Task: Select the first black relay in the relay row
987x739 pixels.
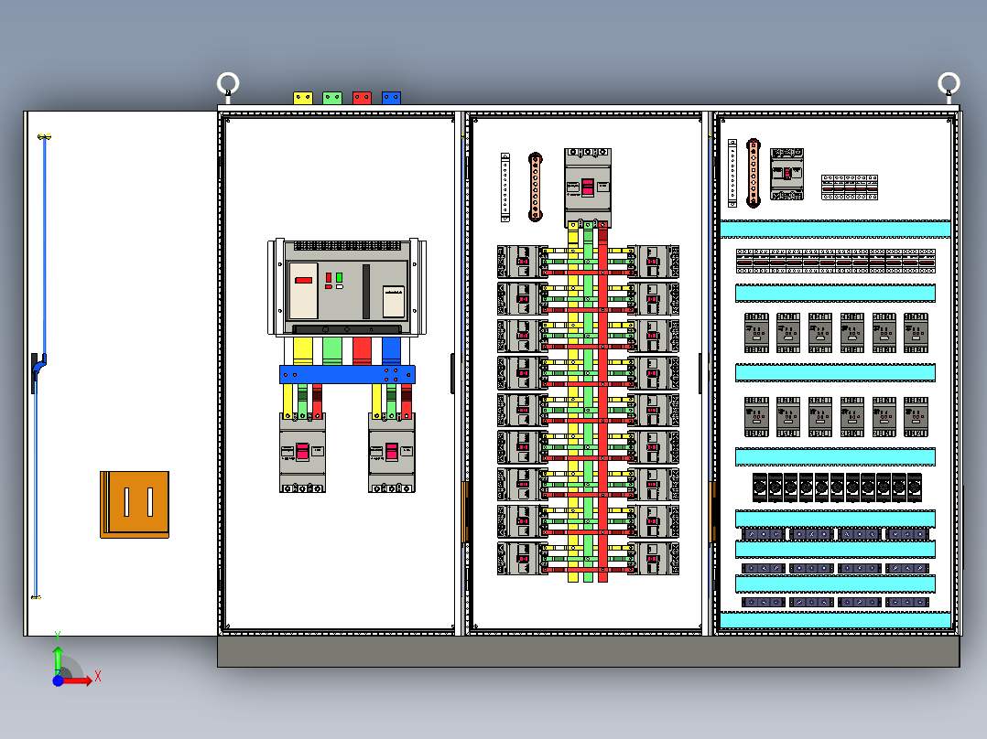Action: tap(760, 487)
